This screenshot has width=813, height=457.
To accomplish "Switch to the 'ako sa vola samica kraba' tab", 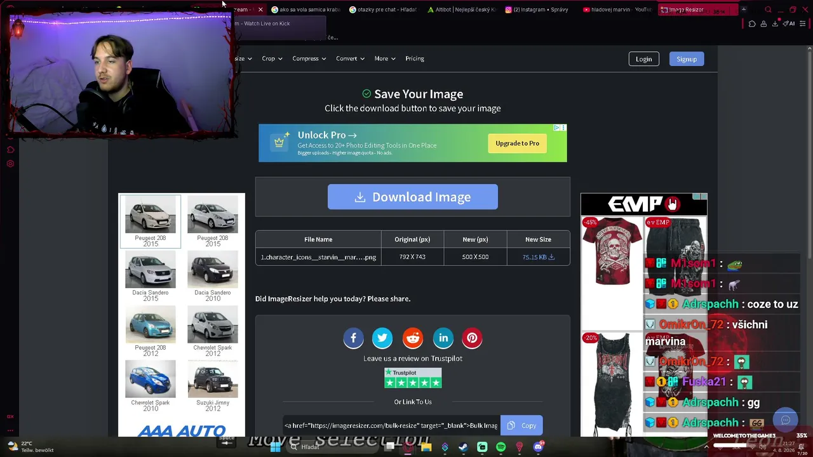I will click(306, 10).
